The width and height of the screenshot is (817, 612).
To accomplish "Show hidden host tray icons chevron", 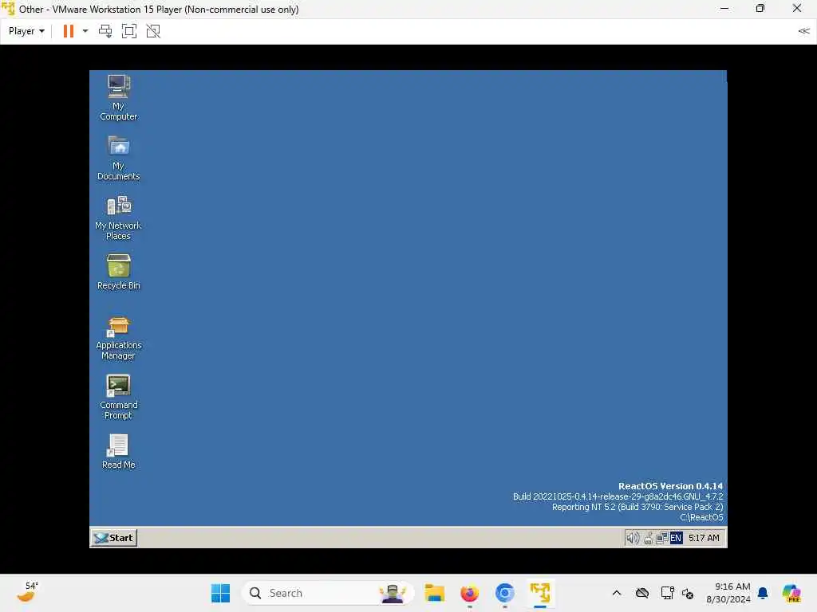I will [x=617, y=593].
